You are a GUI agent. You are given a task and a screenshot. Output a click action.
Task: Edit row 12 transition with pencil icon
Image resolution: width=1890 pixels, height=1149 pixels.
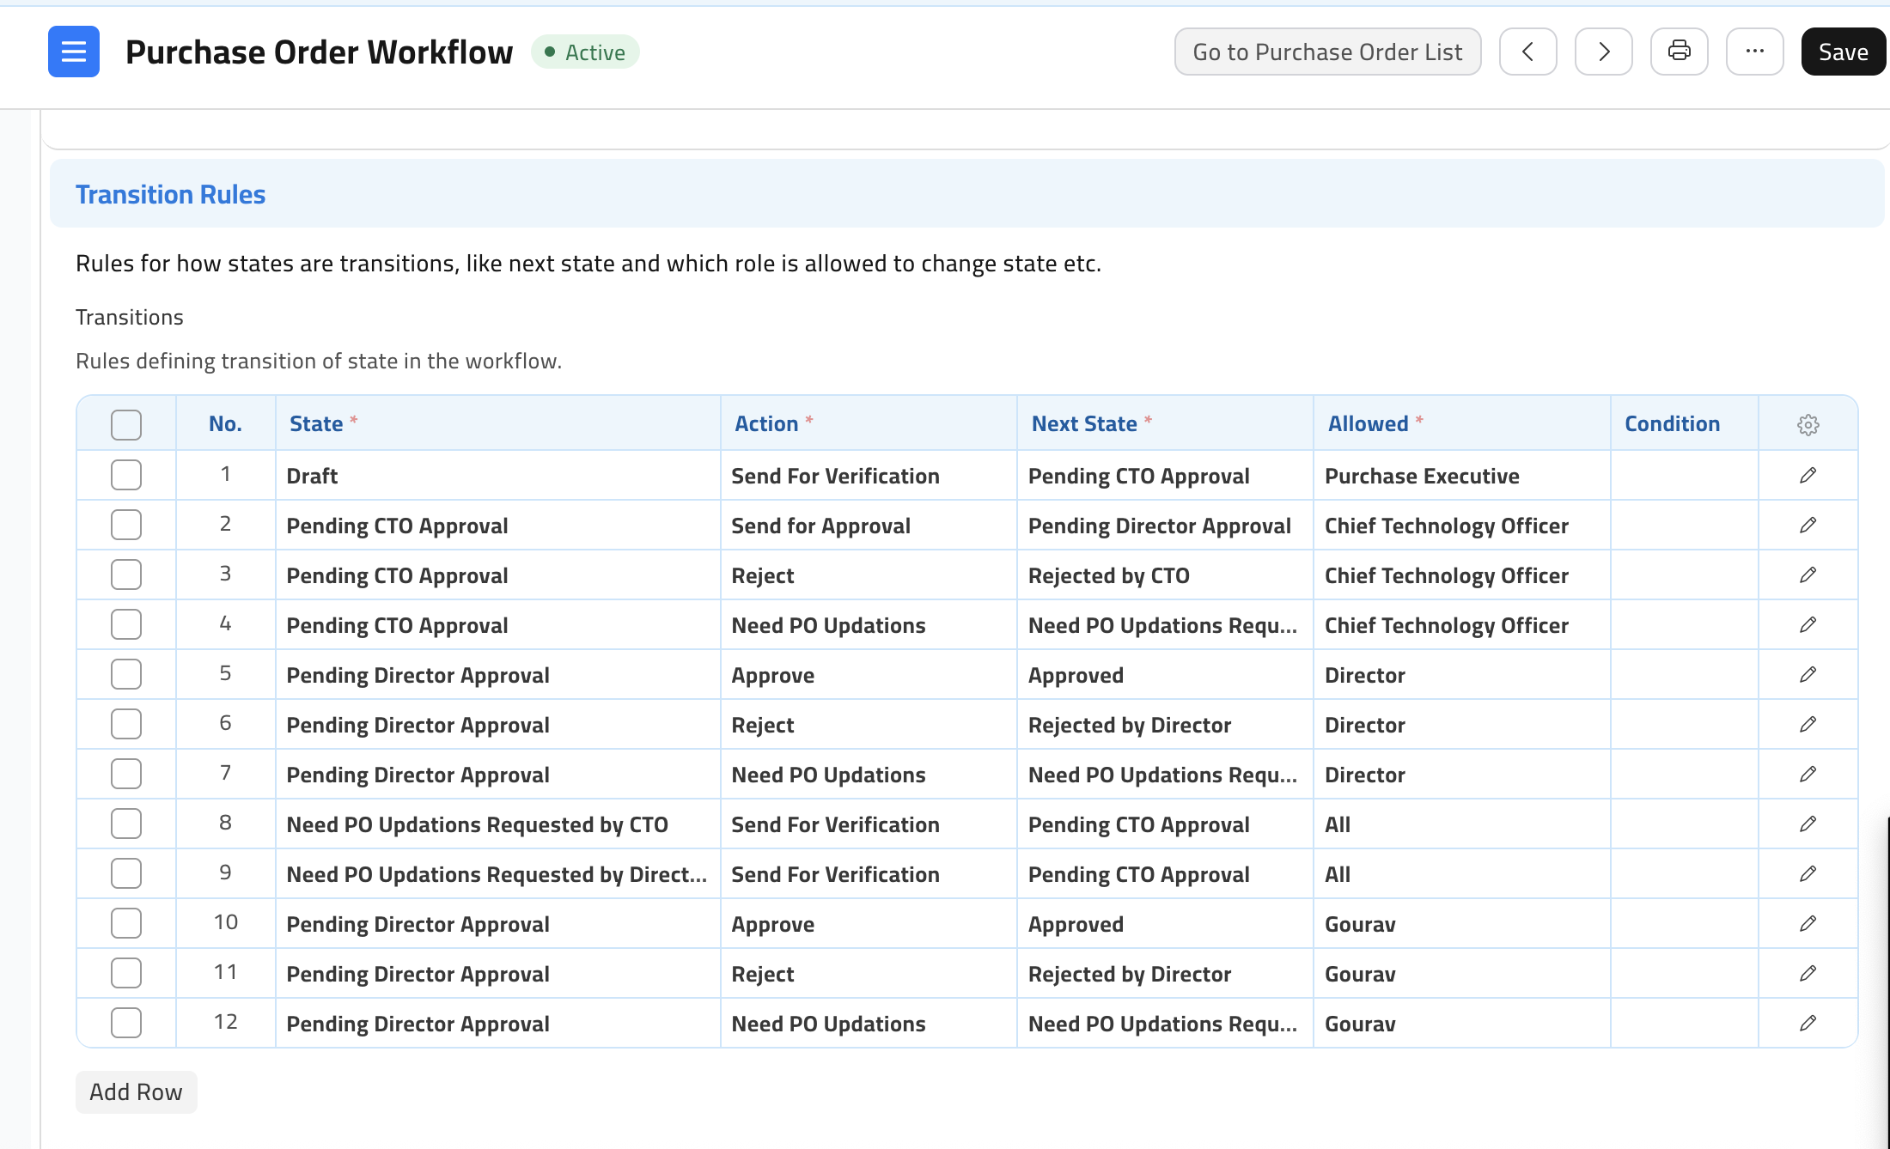(x=1808, y=1023)
